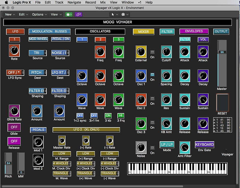Enable the Osc 1 On button
Image resolution: width=240 pixels, height=188 pixels.
pos(152,75)
